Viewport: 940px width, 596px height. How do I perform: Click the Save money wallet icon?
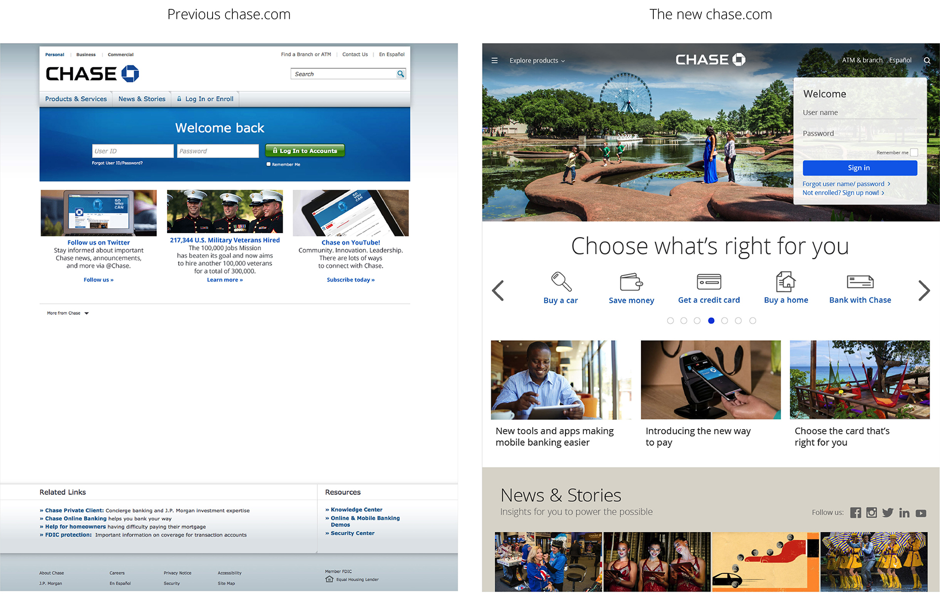(x=631, y=282)
